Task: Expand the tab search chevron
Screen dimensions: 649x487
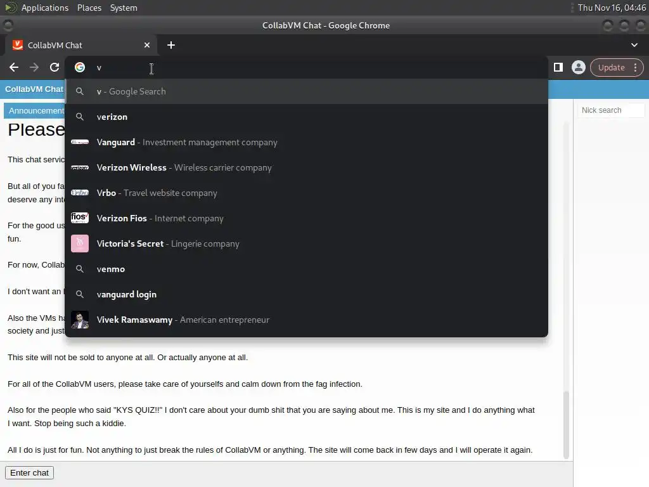Action: click(x=634, y=45)
